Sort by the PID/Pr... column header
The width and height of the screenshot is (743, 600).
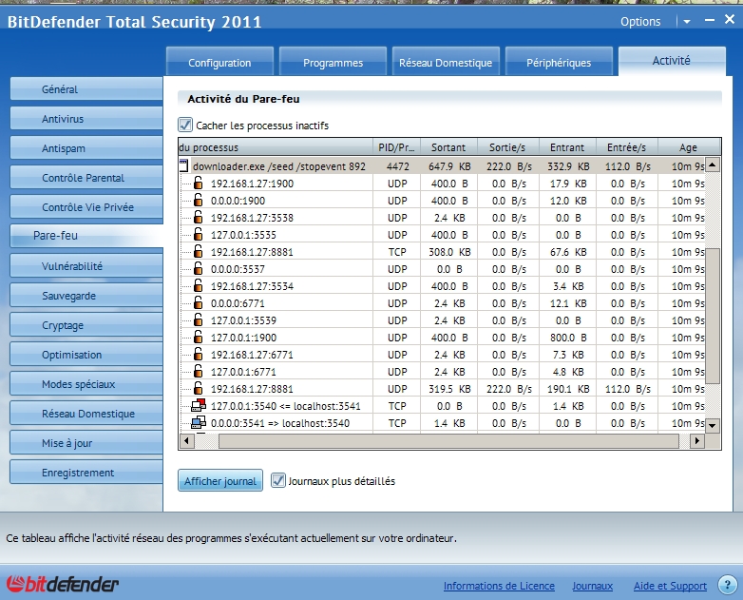tap(396, 147)
